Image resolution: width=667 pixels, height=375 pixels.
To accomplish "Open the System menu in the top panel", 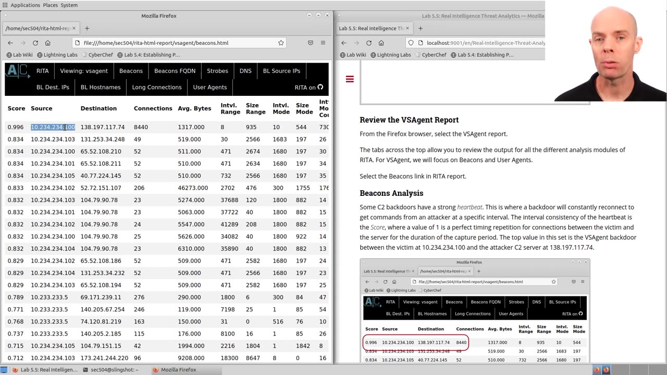I will pyautogui.click(x=69, y=5).
